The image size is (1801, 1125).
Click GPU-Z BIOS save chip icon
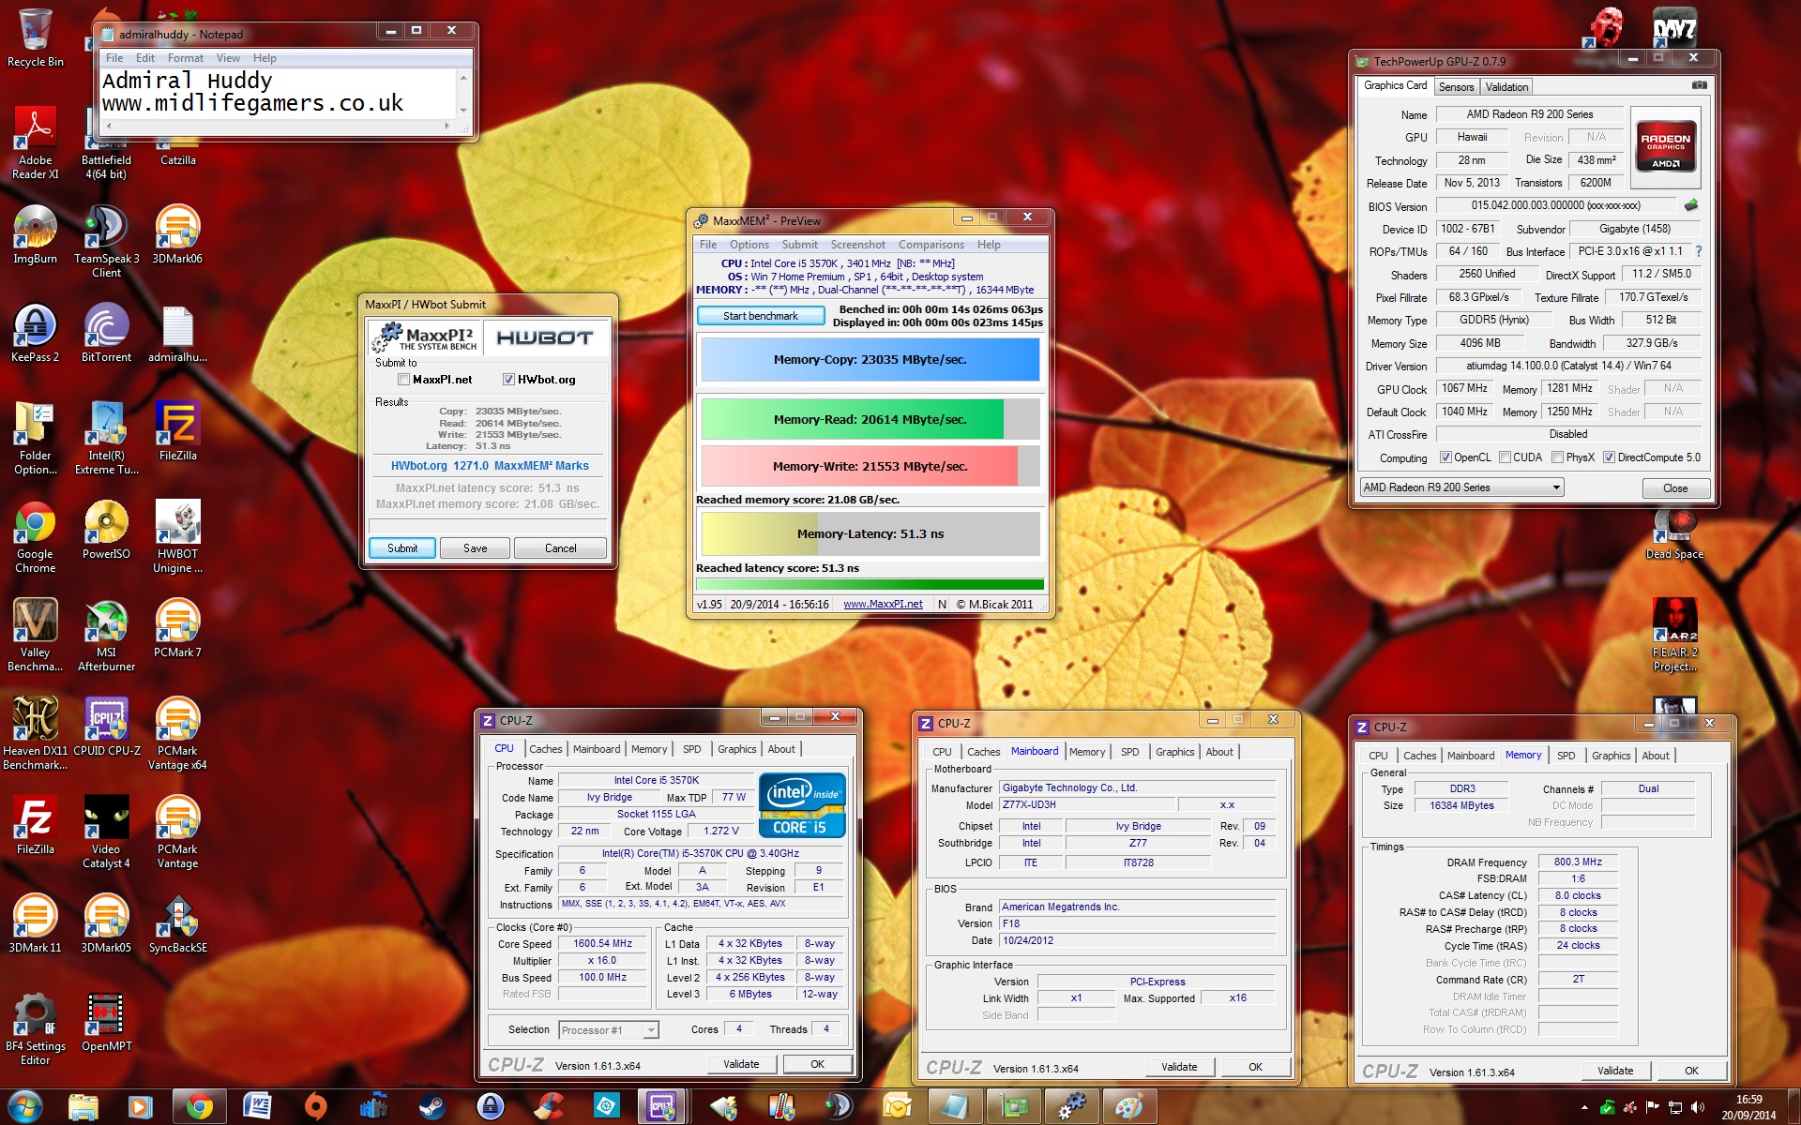[x=1691, y=205]
